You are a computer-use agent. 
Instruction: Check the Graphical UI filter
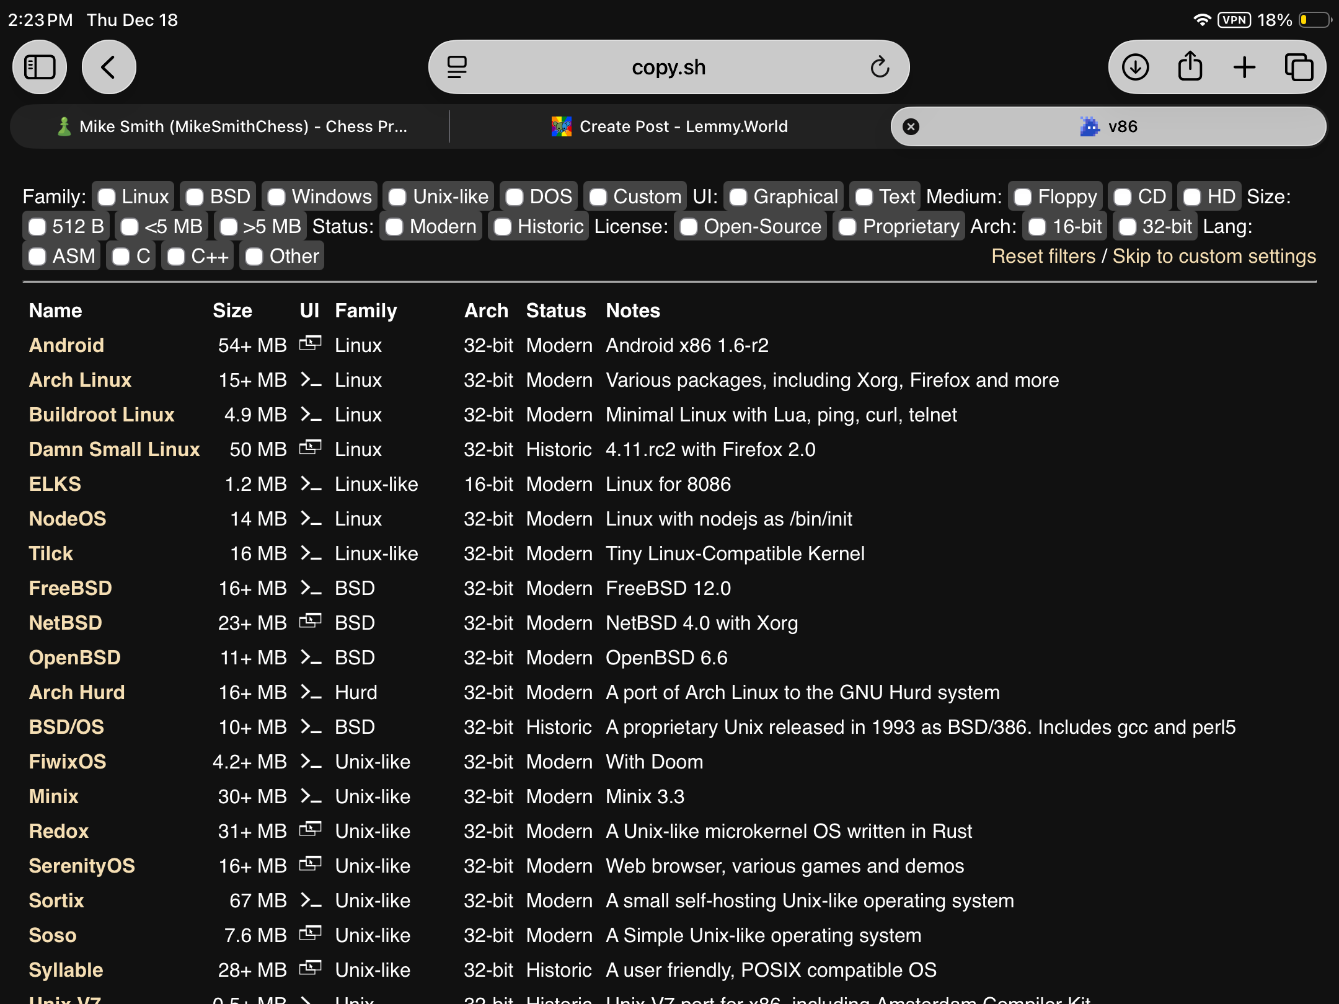[x=738, y=197]
